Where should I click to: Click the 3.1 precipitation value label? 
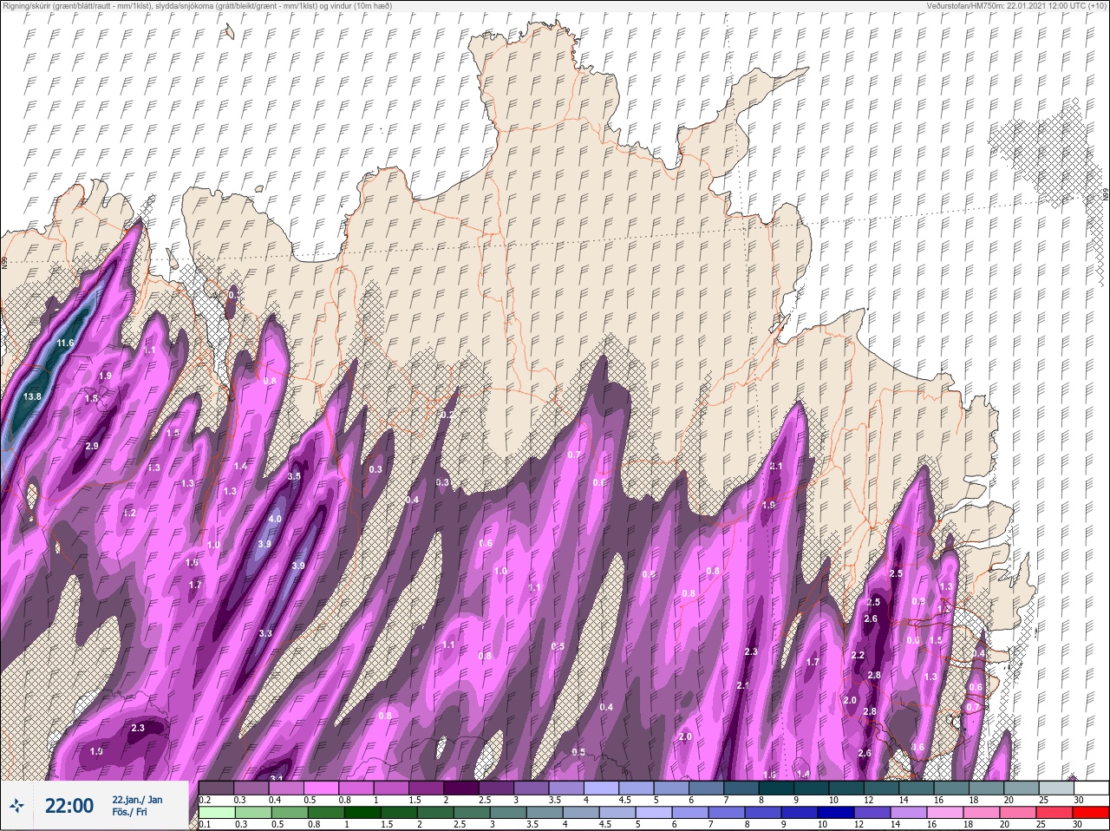pos(277,779)
